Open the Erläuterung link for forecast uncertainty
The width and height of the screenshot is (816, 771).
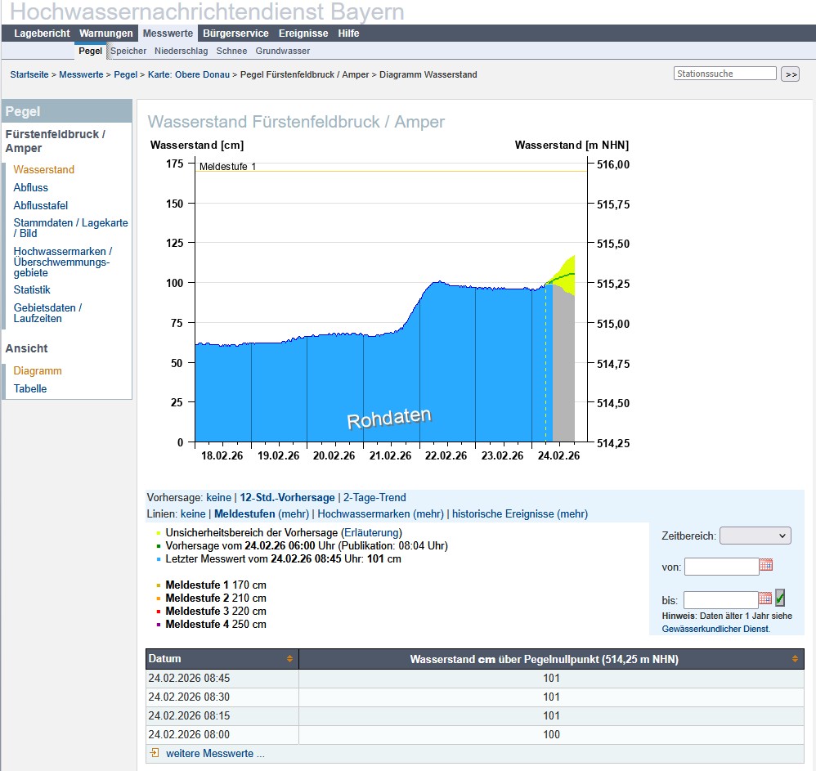[371, 532]
